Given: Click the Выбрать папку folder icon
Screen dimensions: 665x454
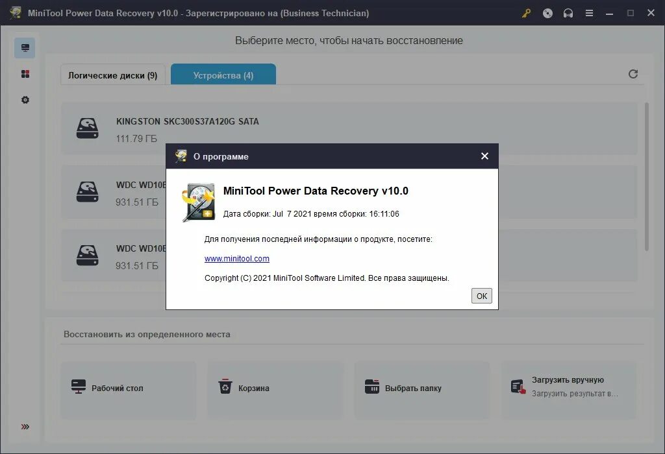Looking at the screenshot, I should tap(372, 387).
